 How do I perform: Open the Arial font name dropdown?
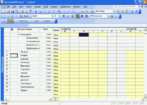tap(53, 16)
